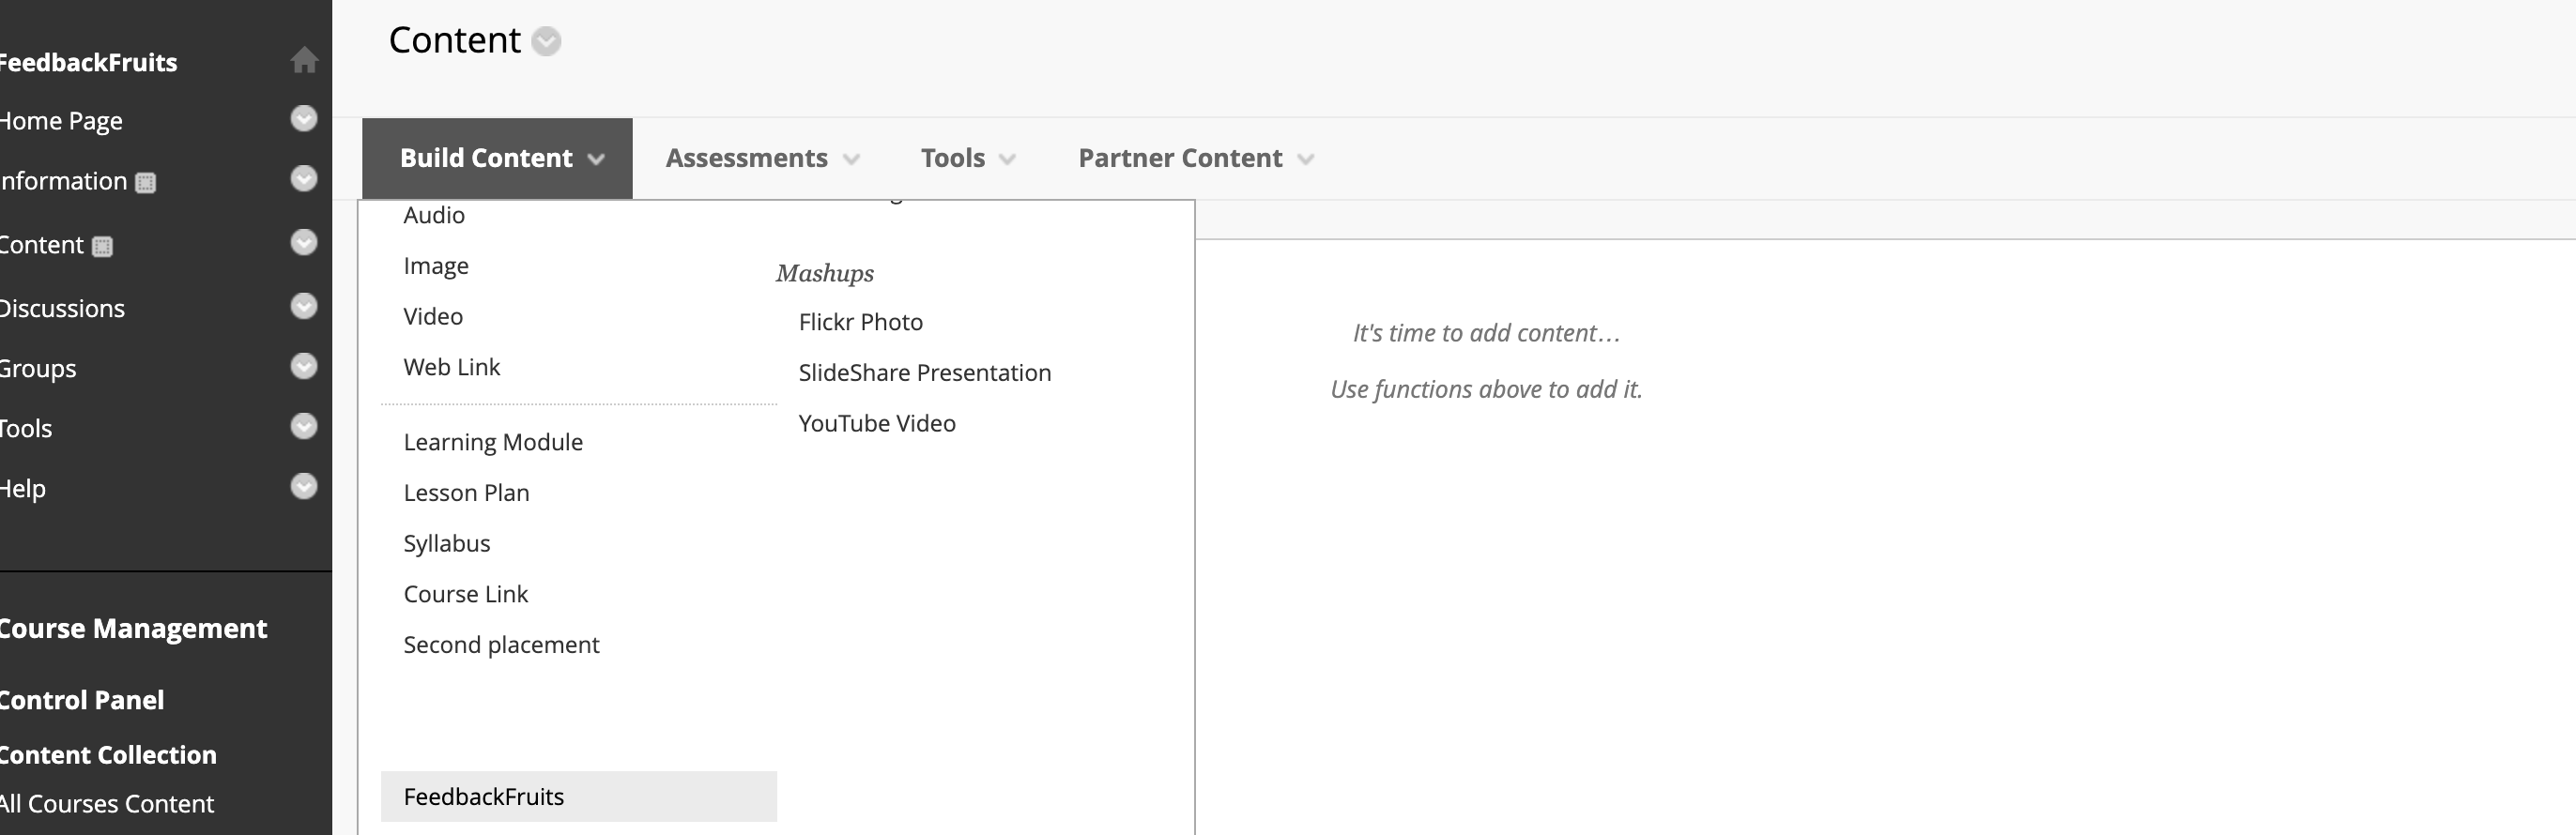This screenshot has height=835, width=2576.
Task: Click the "Use functions above to add it." text
Action: click(x=1486, y=389)
